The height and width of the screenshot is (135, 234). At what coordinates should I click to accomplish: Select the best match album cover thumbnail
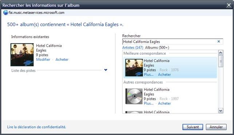[134, 68]
